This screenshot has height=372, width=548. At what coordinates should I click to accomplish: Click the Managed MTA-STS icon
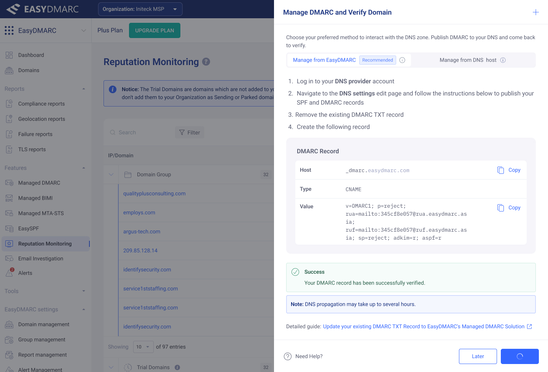(9, 213)
